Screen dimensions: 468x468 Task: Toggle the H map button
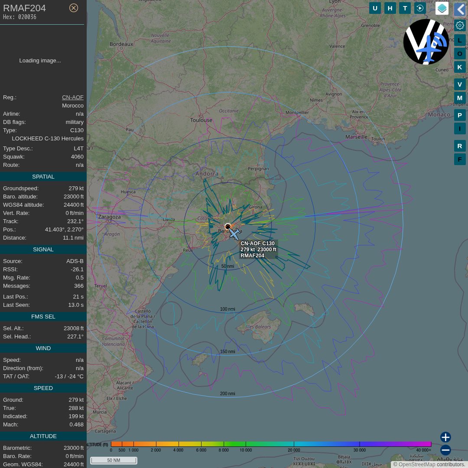coord(390,8)
